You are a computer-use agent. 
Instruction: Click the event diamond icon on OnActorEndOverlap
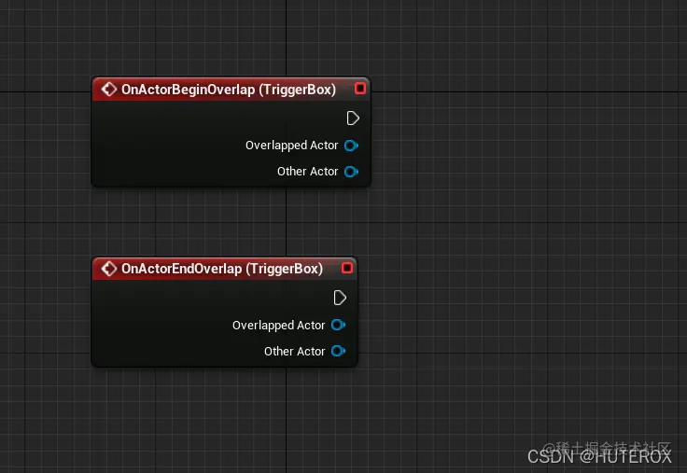[108, 269]
